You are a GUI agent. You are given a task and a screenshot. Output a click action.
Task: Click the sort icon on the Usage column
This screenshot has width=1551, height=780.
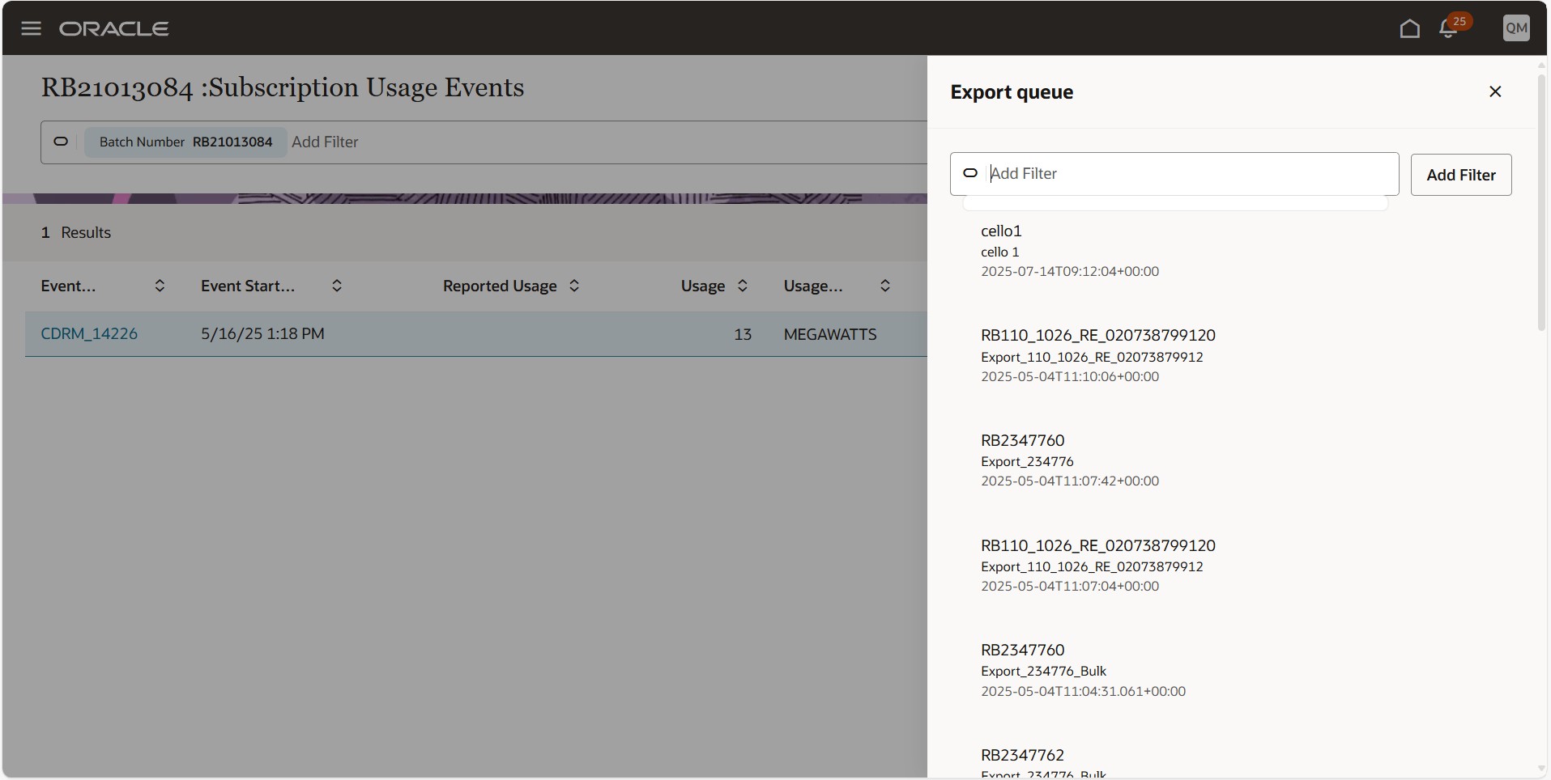click(742, 286)
